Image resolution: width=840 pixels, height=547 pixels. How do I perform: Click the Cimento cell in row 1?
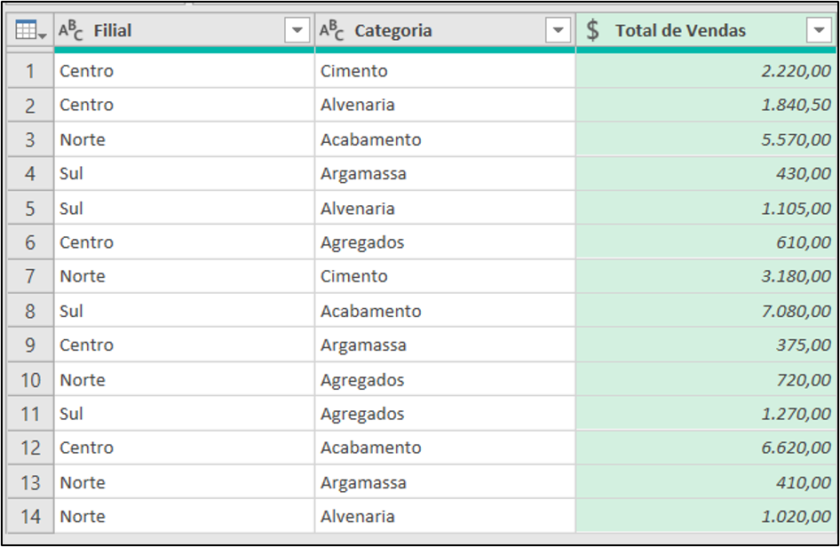pos(445,71)
